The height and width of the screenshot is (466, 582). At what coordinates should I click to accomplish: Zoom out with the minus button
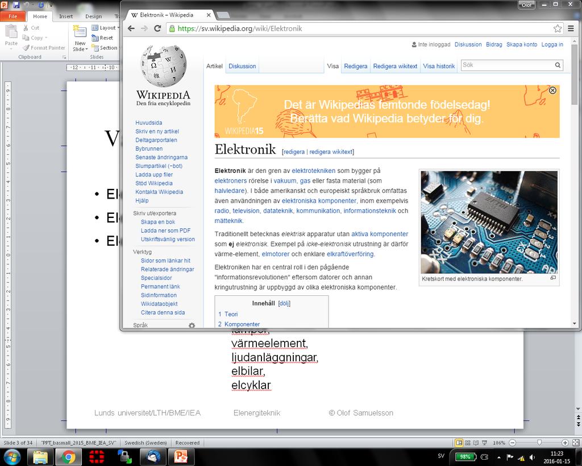point(513,443)
